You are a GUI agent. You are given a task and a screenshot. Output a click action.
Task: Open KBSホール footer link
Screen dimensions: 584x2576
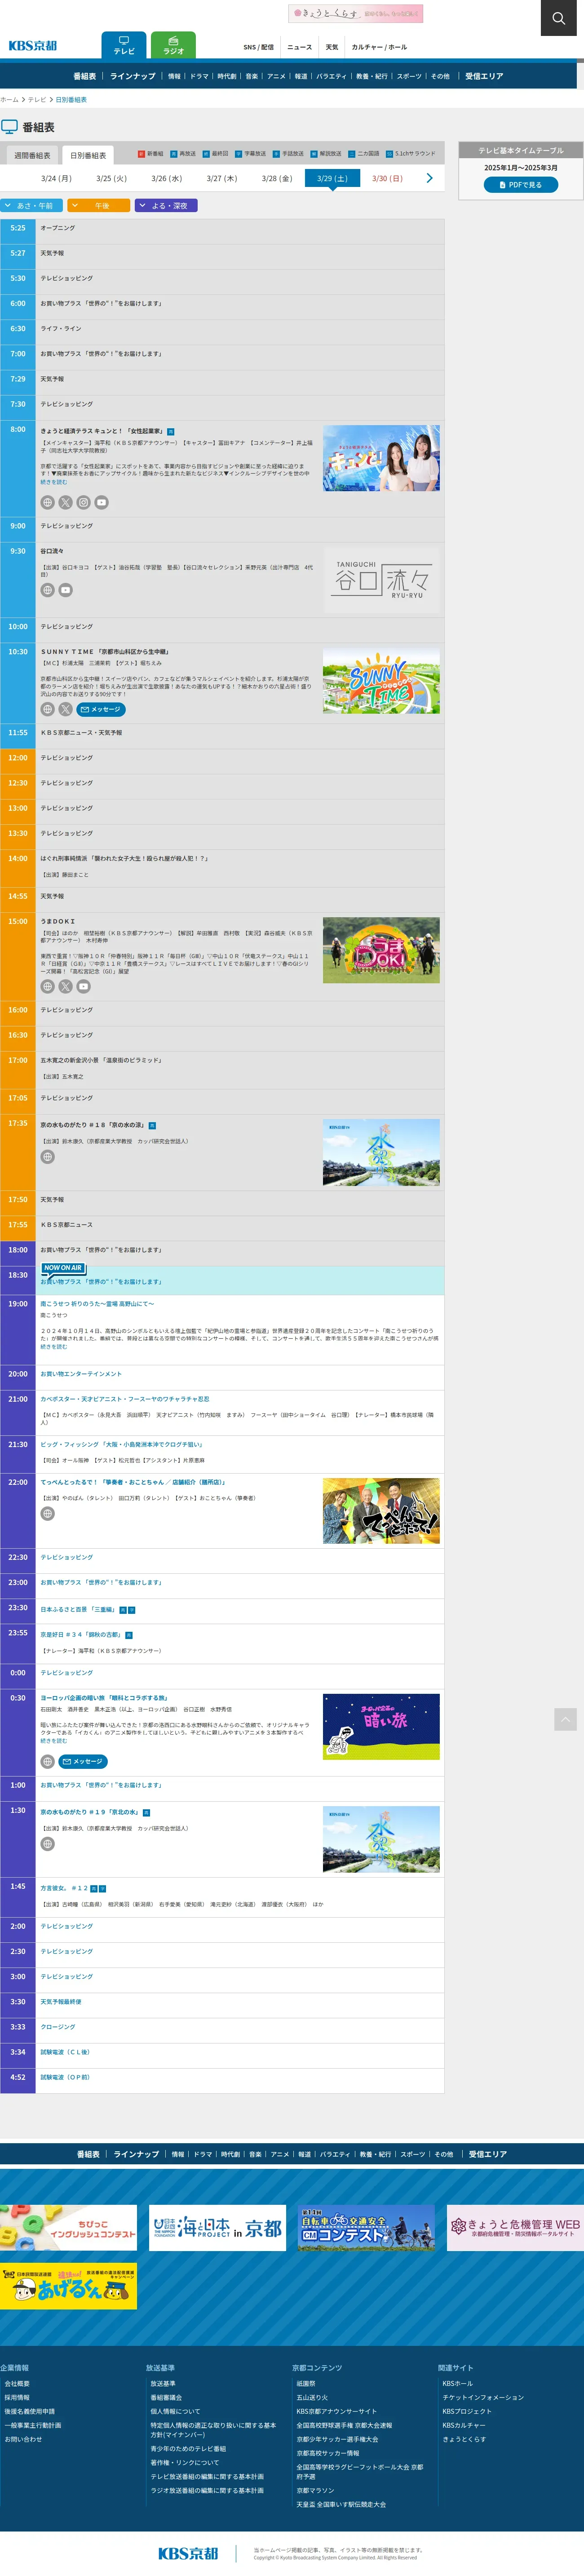(x=458, y=2383)
